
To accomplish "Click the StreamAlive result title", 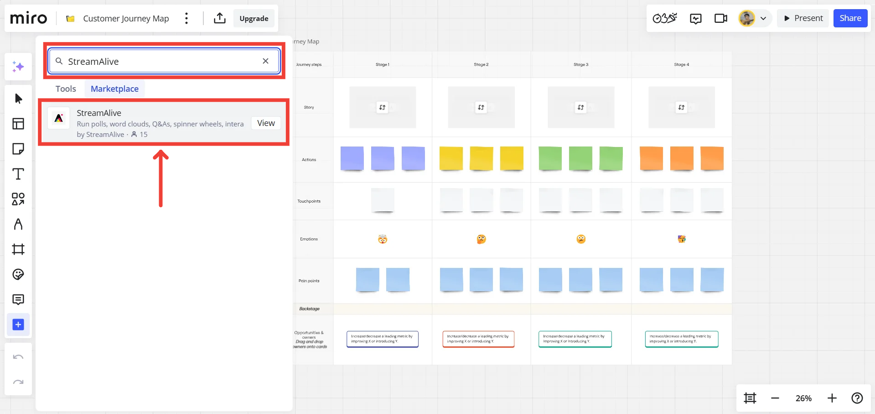I will (99, 113).
